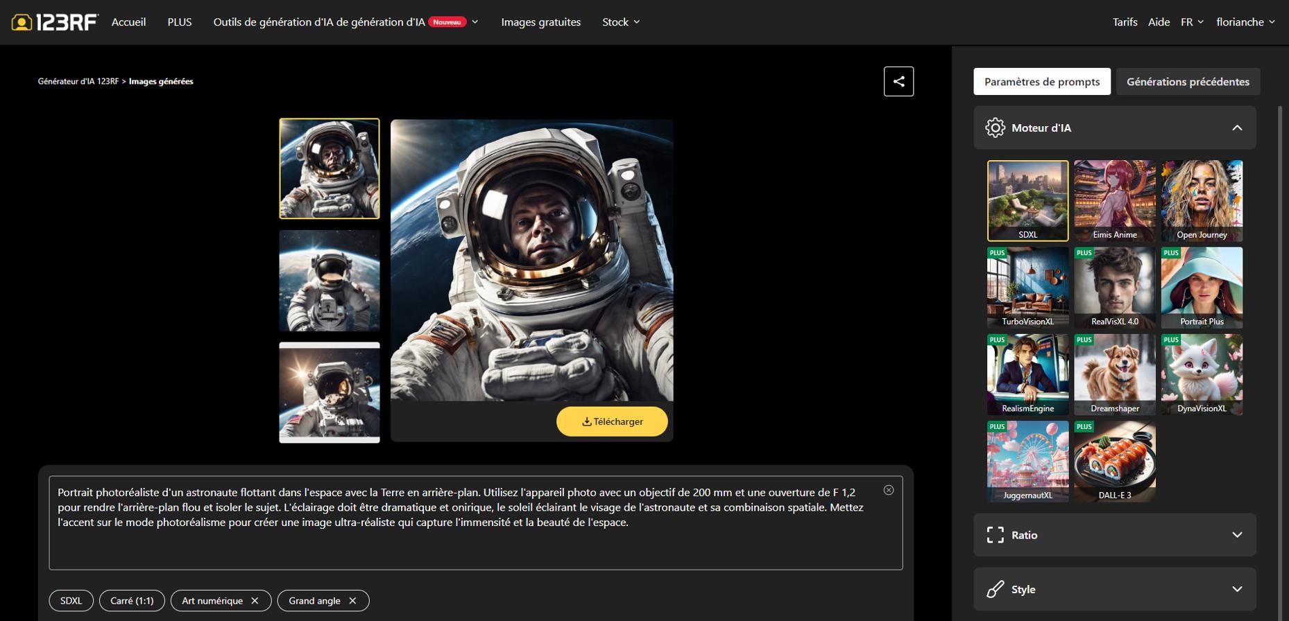Go to Accueil in the top menu
This screenshot has height=621, width=1289.
[128, 22]
